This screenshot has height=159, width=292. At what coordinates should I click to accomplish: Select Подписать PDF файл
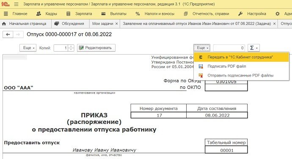[x=242, y=66]
